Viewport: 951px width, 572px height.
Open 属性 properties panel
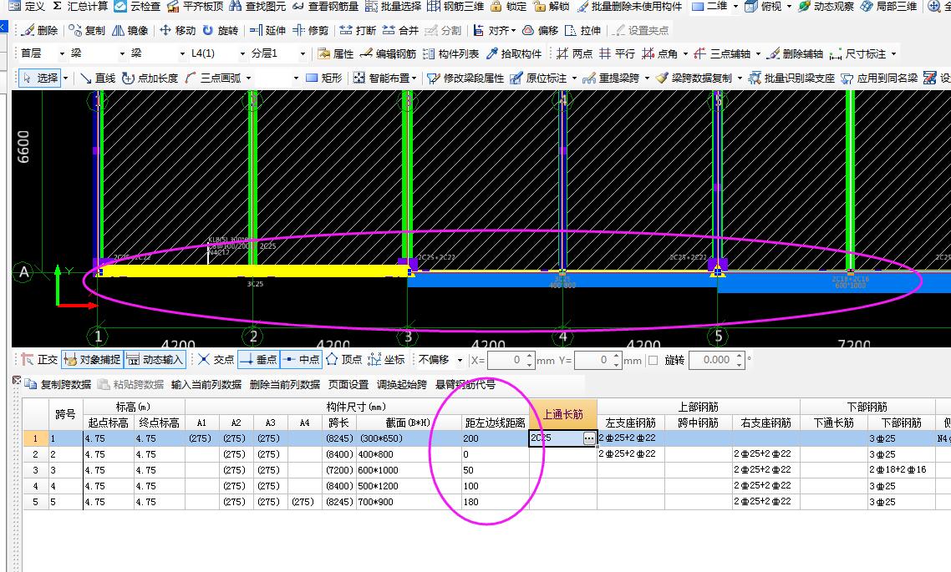click(336, 54)
